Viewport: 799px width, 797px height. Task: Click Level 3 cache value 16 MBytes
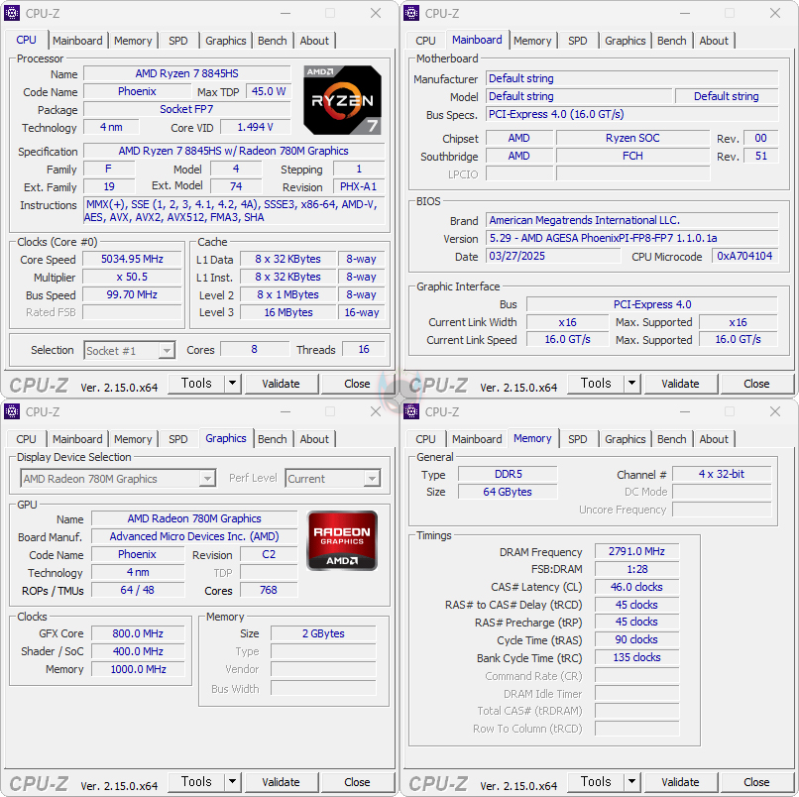[288, 312]
